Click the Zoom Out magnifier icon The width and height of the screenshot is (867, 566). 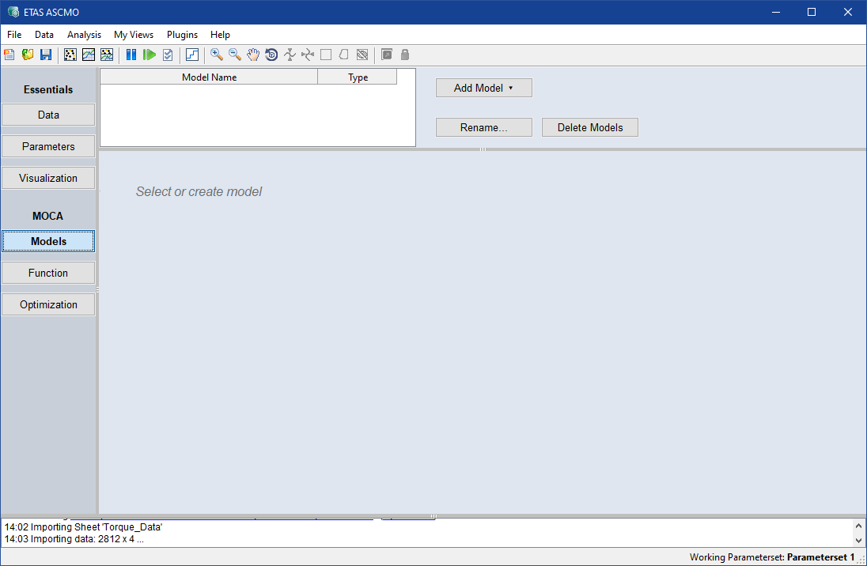(x=235, y=55)
